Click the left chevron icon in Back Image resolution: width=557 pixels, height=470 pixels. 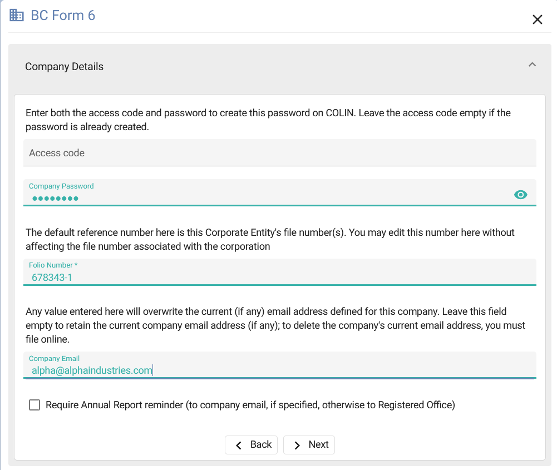pos(239,445)
